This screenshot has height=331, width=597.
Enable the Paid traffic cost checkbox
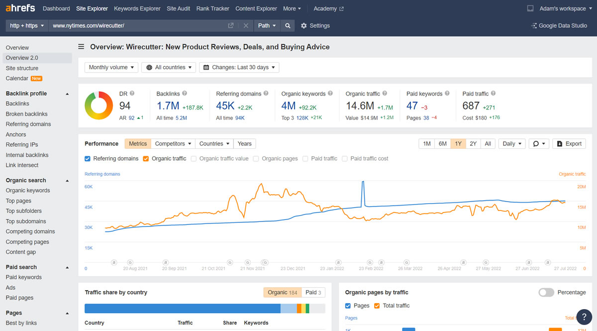pyautogui.click(x=345, y=158)
